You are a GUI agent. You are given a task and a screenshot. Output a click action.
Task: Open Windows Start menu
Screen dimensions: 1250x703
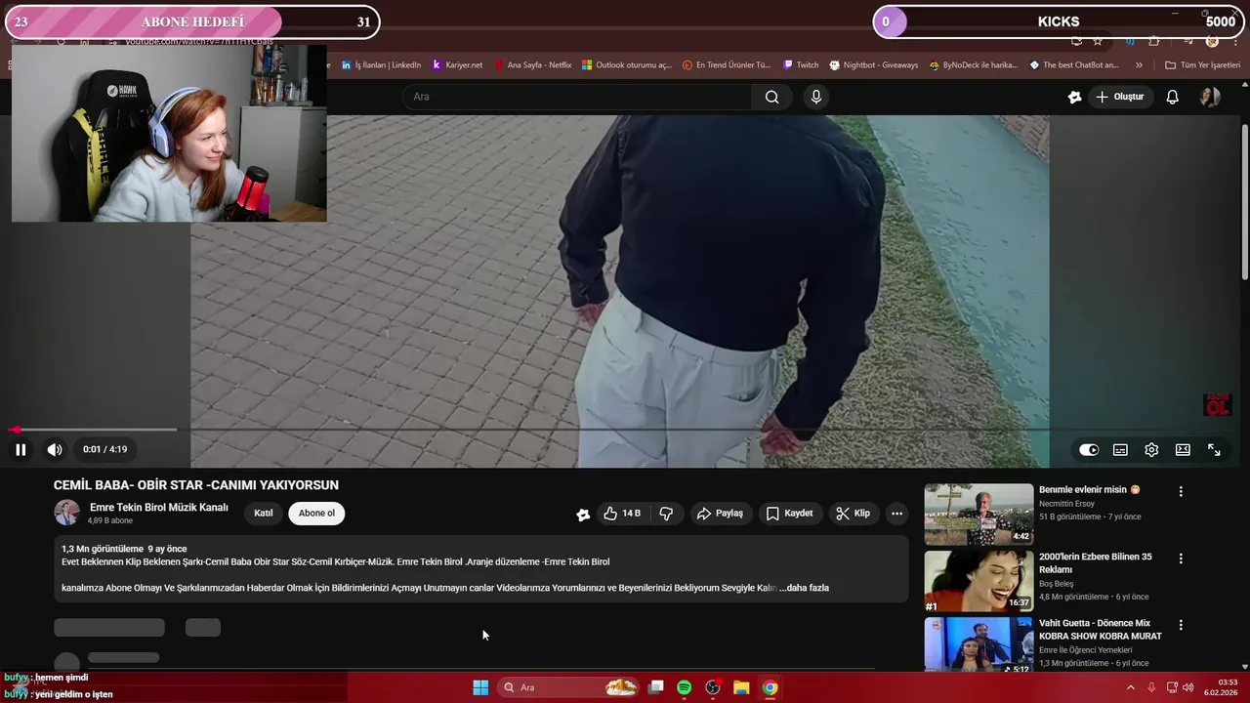coord(480,687)
